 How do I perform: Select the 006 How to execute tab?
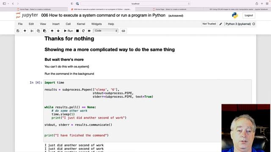102,9
